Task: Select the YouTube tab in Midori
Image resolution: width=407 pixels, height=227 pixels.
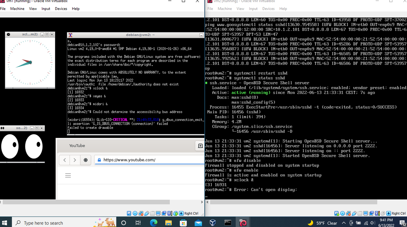Action: click(x=77, y=146)
